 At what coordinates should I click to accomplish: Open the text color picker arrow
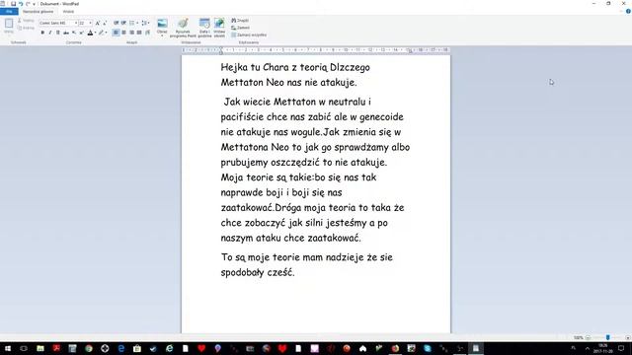click(x=96, y=33)
